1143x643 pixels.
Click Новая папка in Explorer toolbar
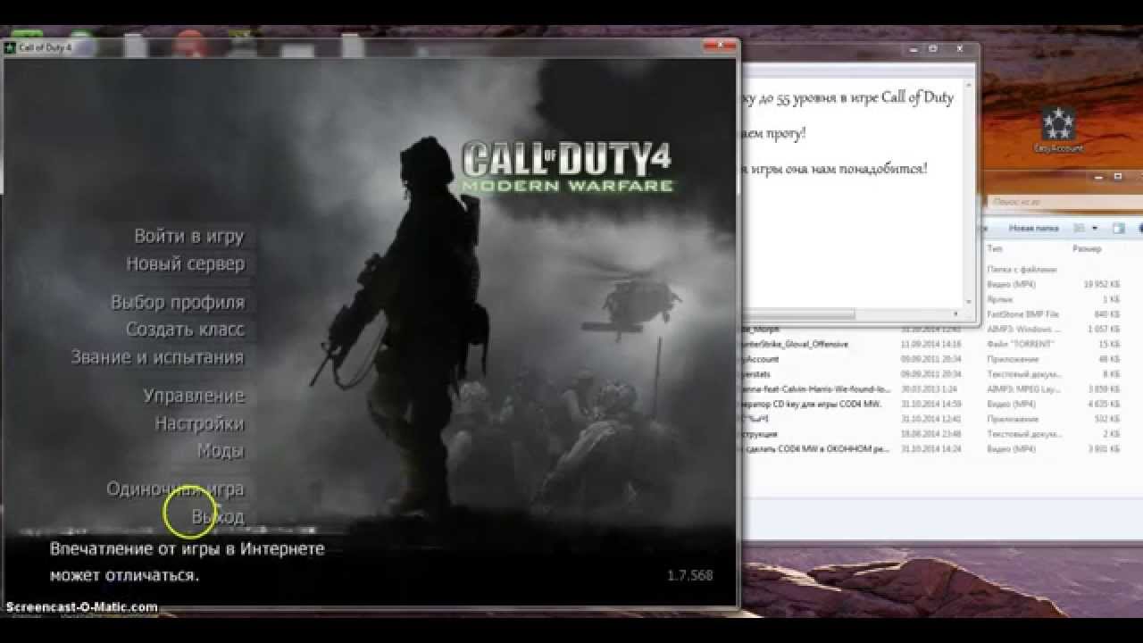pyautogui.click(x=1033, y=229)
